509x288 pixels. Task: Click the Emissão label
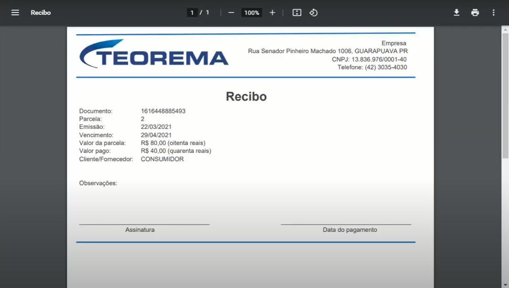[x=92, y=127]
